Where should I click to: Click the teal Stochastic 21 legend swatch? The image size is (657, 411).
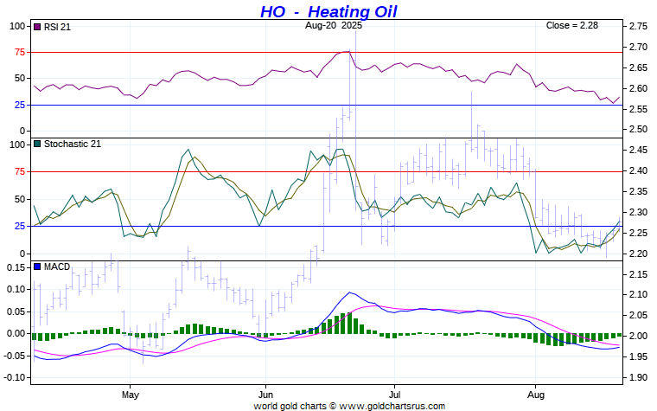tap(36, 144)
